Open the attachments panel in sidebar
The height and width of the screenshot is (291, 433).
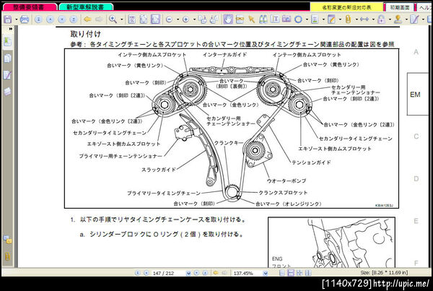(7, 256)
